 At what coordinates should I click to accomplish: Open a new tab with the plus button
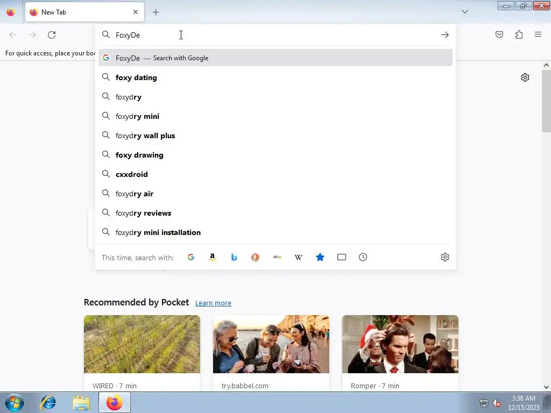156,12
